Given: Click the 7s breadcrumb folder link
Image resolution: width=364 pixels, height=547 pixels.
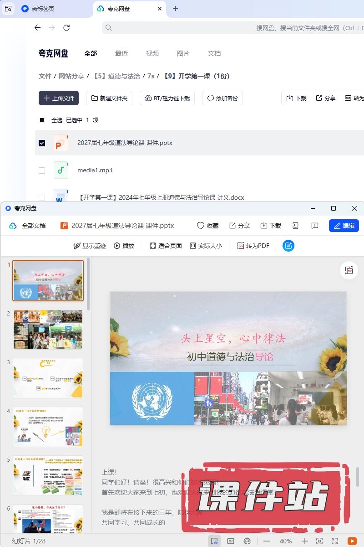Looking at the screenshot, I should point(151,76).
